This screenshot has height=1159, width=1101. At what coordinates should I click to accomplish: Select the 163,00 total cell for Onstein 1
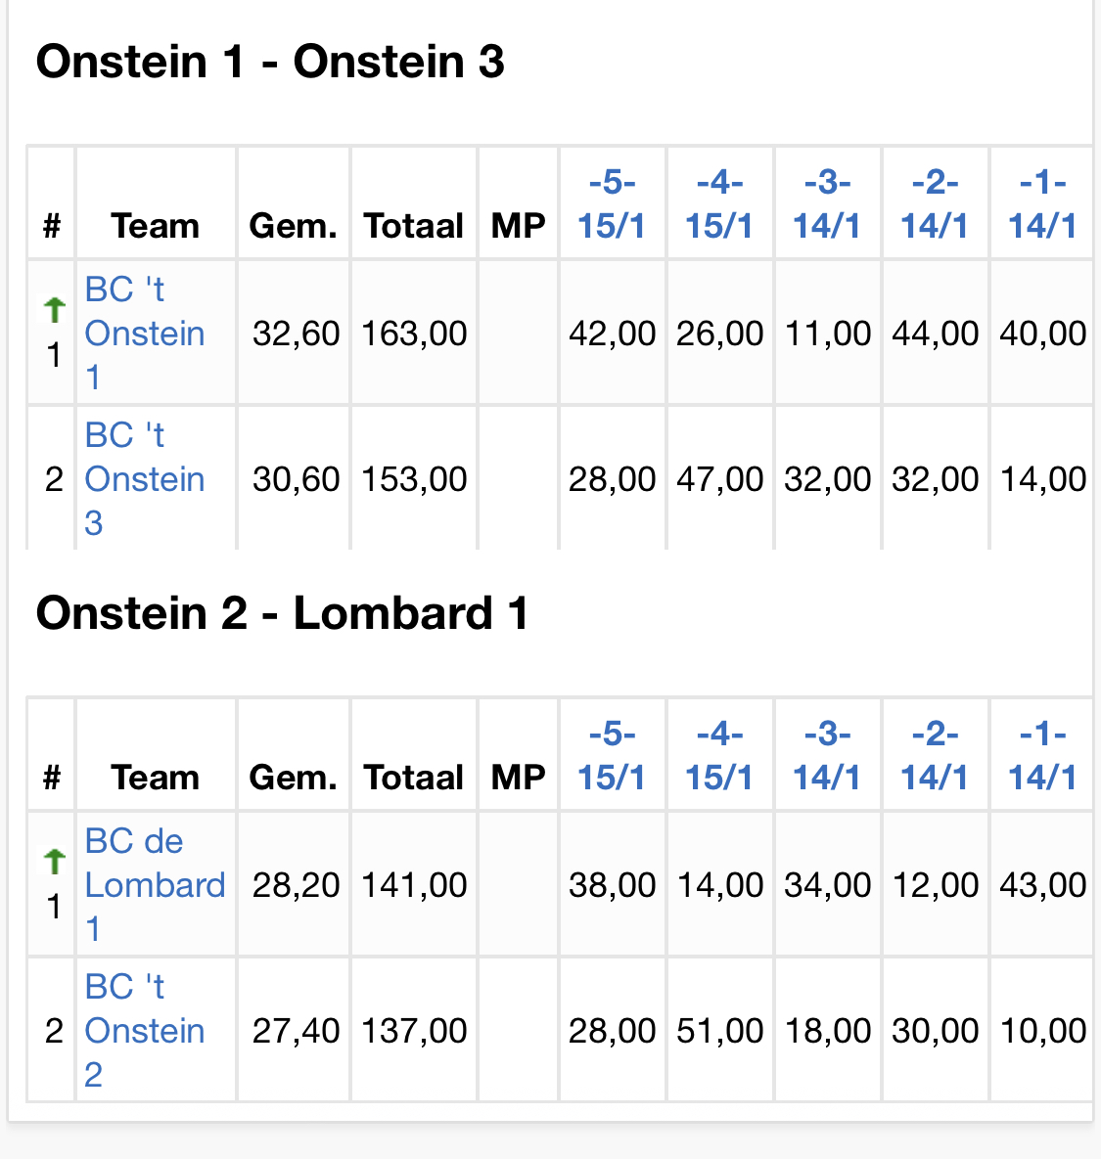414,334
